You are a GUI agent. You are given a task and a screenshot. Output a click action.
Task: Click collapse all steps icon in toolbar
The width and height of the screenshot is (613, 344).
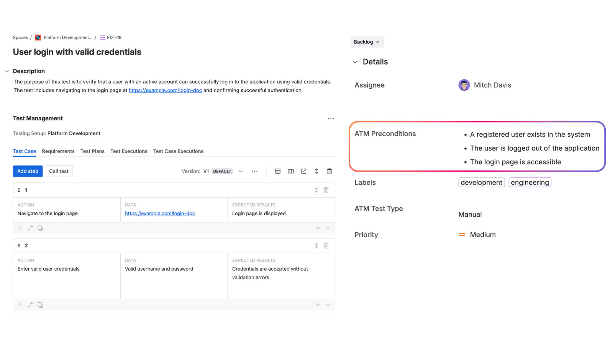[x=316, y=171]
